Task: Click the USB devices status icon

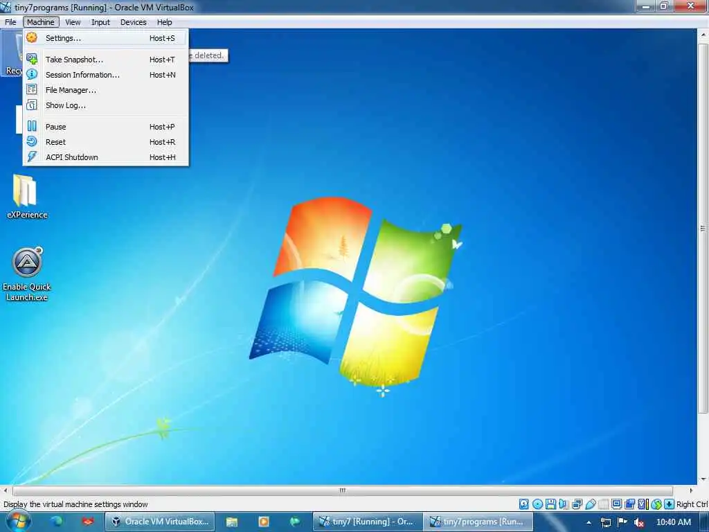Action: tap(591, 504)
